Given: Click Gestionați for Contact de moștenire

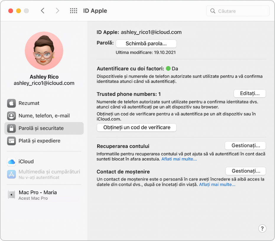Looking at the screenshot, I should tap(245, 171).
